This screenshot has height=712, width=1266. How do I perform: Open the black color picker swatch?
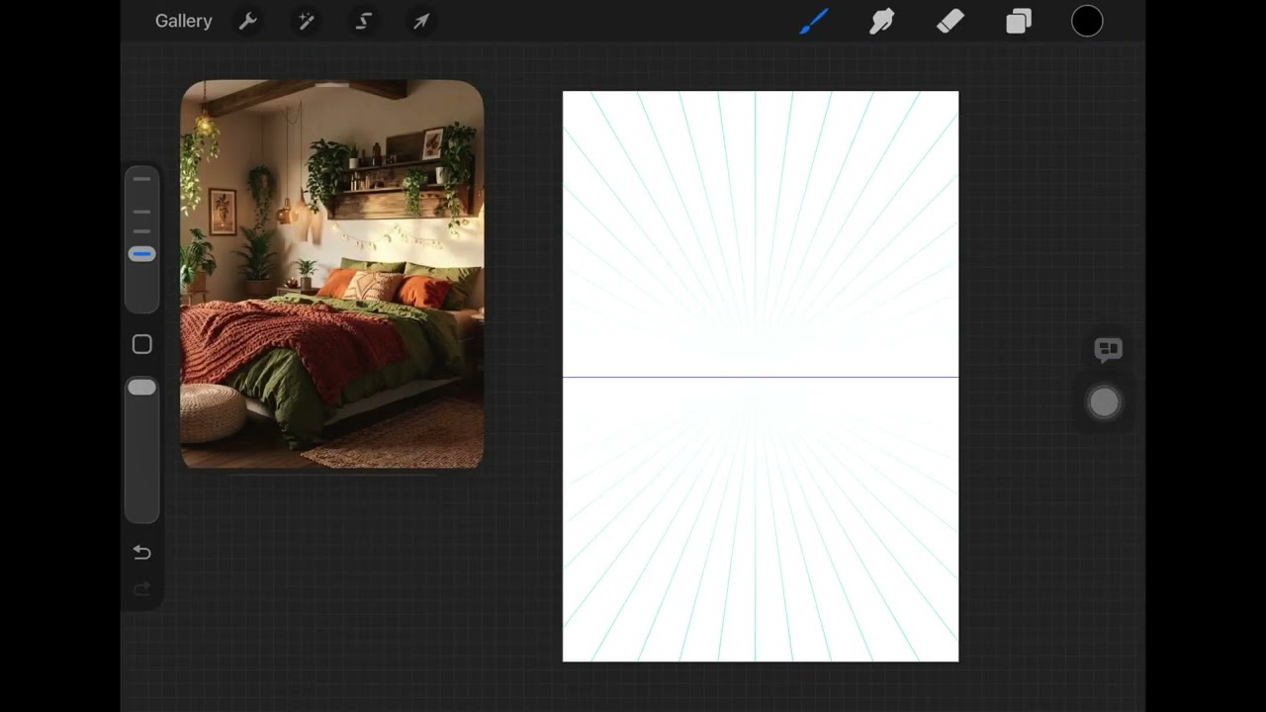click(x=1087, y=21)
